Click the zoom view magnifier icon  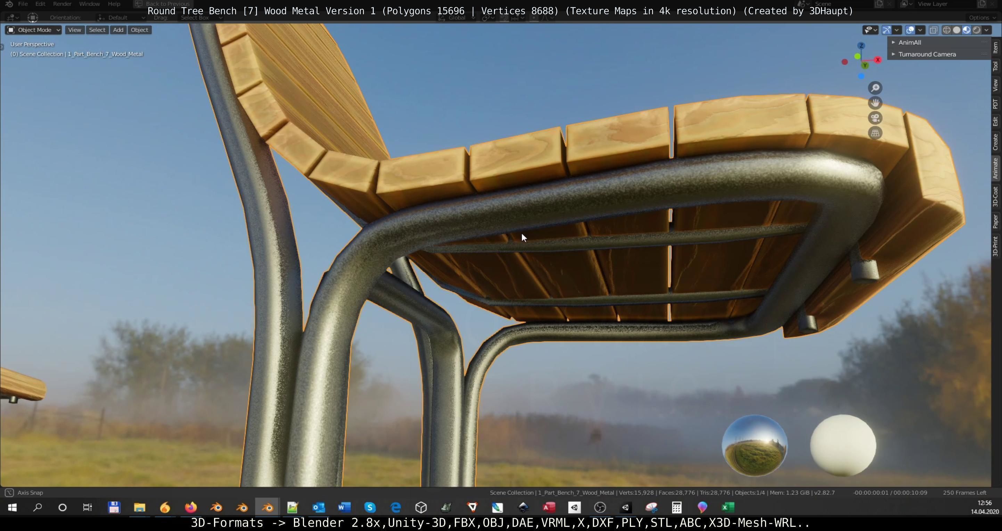click(x=875, y=88)
